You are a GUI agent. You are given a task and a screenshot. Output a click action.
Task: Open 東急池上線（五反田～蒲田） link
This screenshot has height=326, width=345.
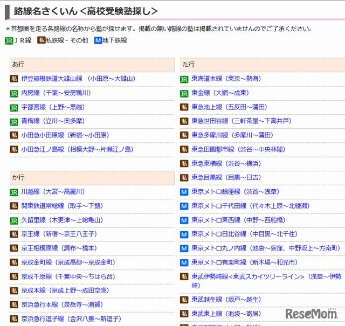click(229, 107)
